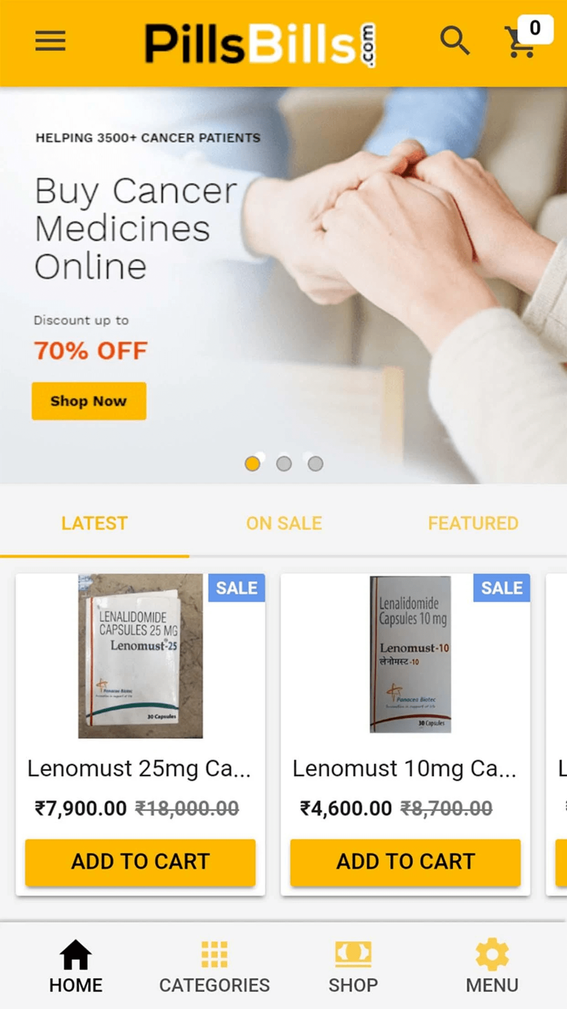
Task: Open Lenomust 10mg product image
Action: tap(410, 654)
